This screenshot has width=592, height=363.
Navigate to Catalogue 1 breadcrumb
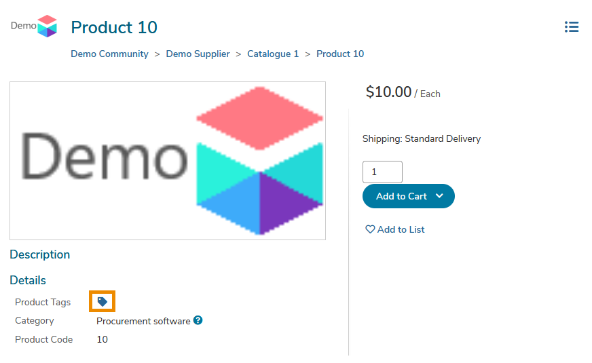[273, 54]
